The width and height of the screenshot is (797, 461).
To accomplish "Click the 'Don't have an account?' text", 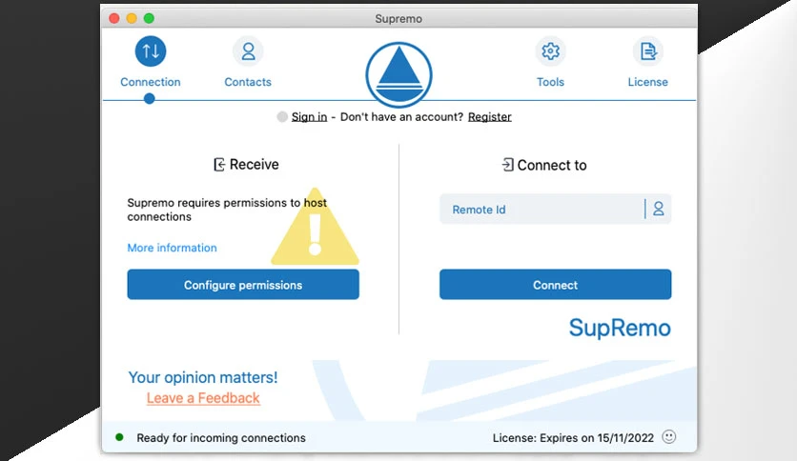I will click(401, 117).
